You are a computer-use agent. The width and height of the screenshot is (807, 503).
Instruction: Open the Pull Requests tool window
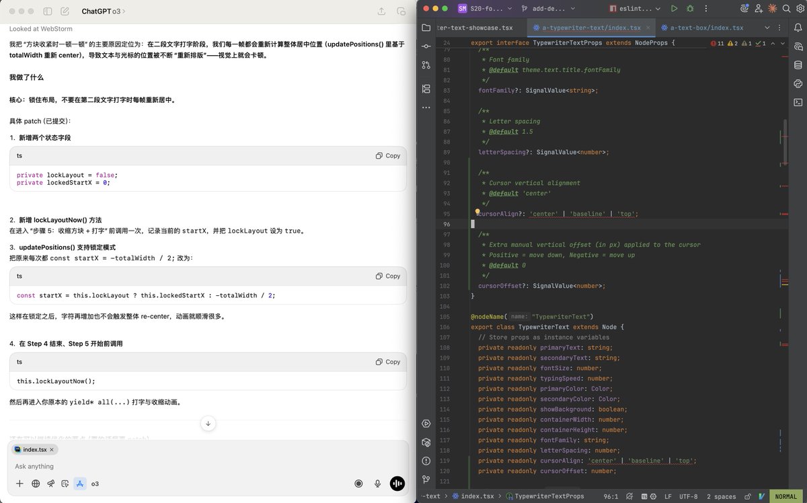click(426, 65)
